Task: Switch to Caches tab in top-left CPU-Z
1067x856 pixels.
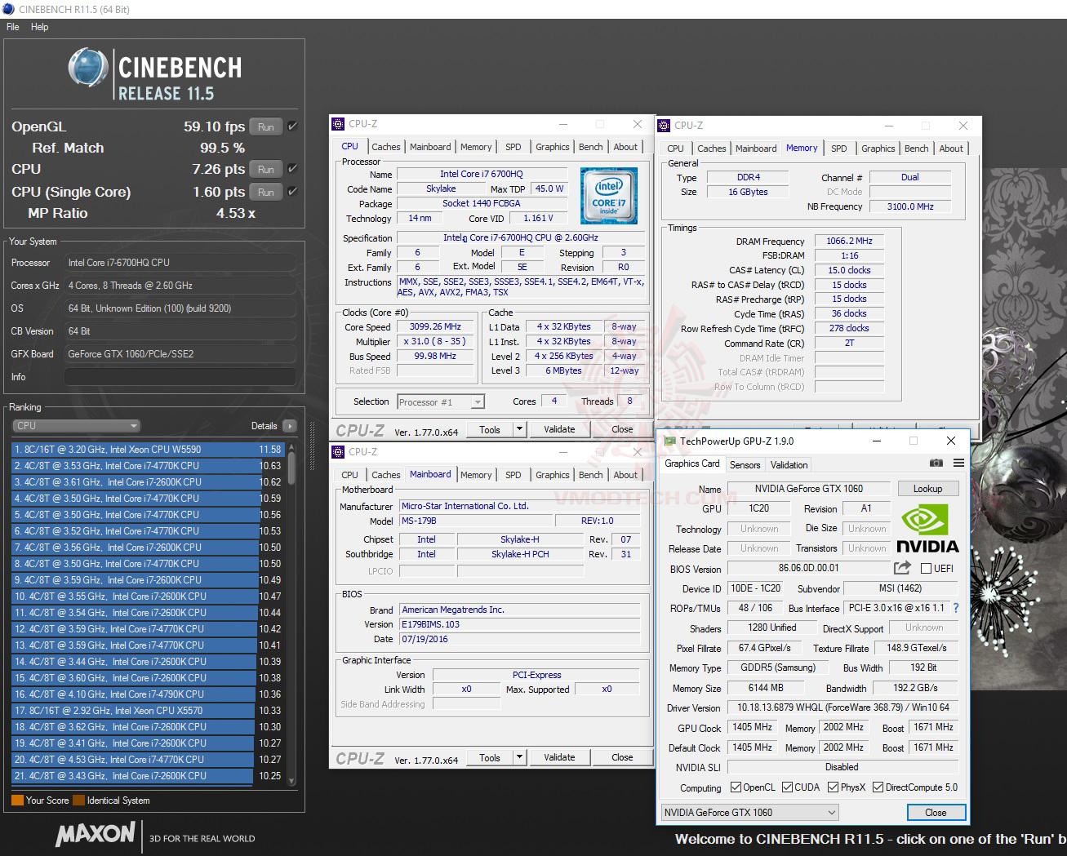Action: [x=385, y=147]
